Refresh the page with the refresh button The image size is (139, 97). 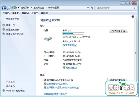[92, 8]
